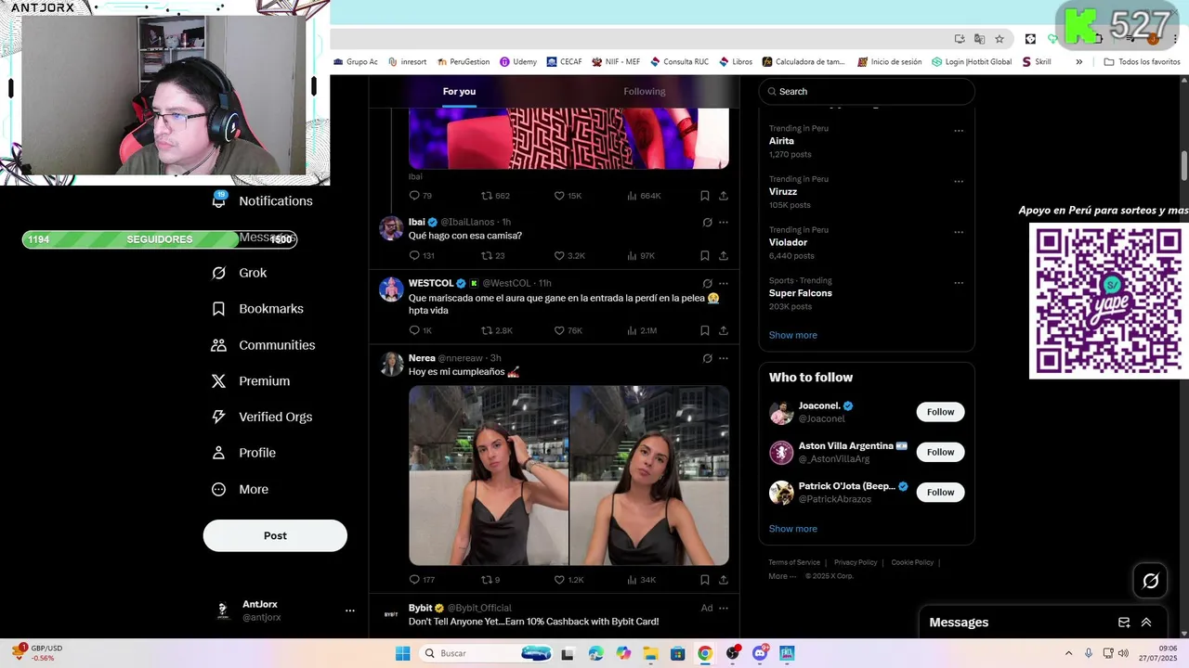Open more options on WESTCOL tweet
Screen dimensions: 1189x668
[724, 283]
